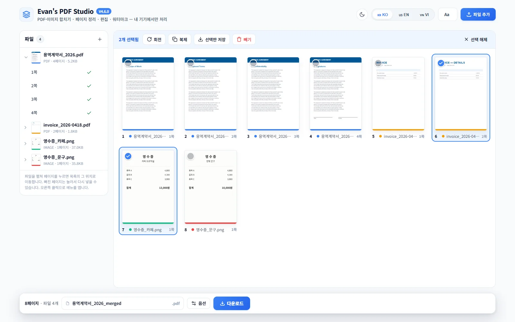Edit the 용역계약서_2026_merged filename field
The image size is (515, 322).
123,303
